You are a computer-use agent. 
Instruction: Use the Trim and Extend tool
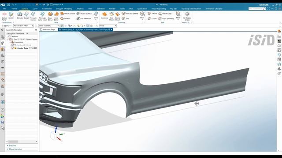[x=130, y=14]
